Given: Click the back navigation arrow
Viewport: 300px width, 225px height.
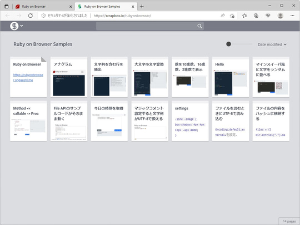Looking at the screenshot, I should coord(8,16).
